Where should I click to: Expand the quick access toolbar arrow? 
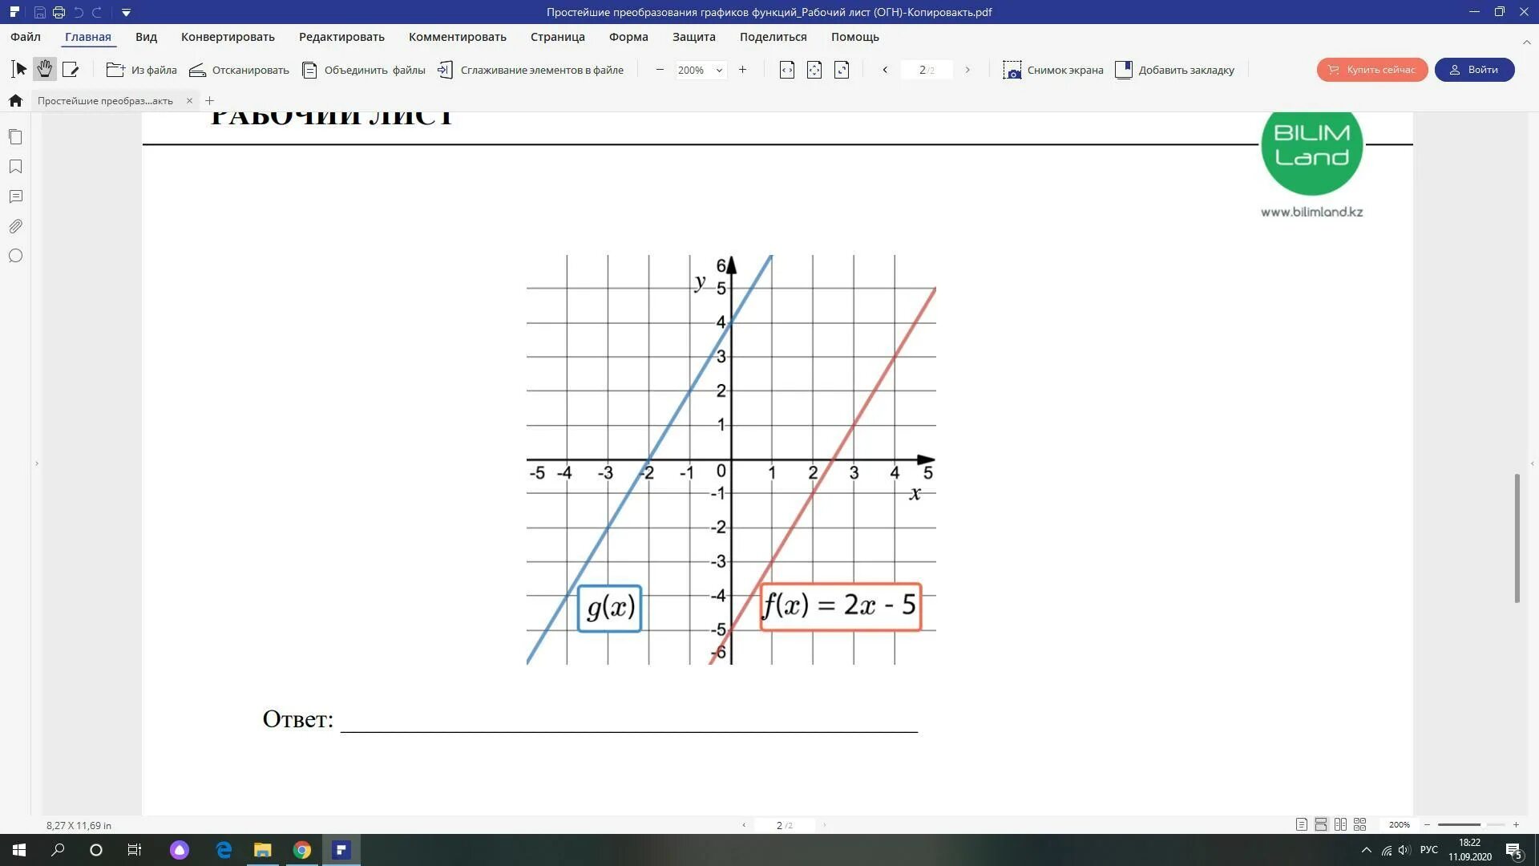126,12
